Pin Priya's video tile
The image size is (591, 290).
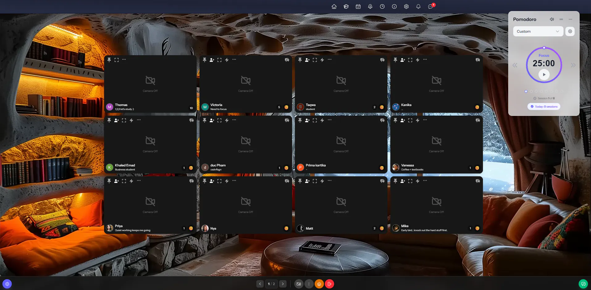click(109, 181)
